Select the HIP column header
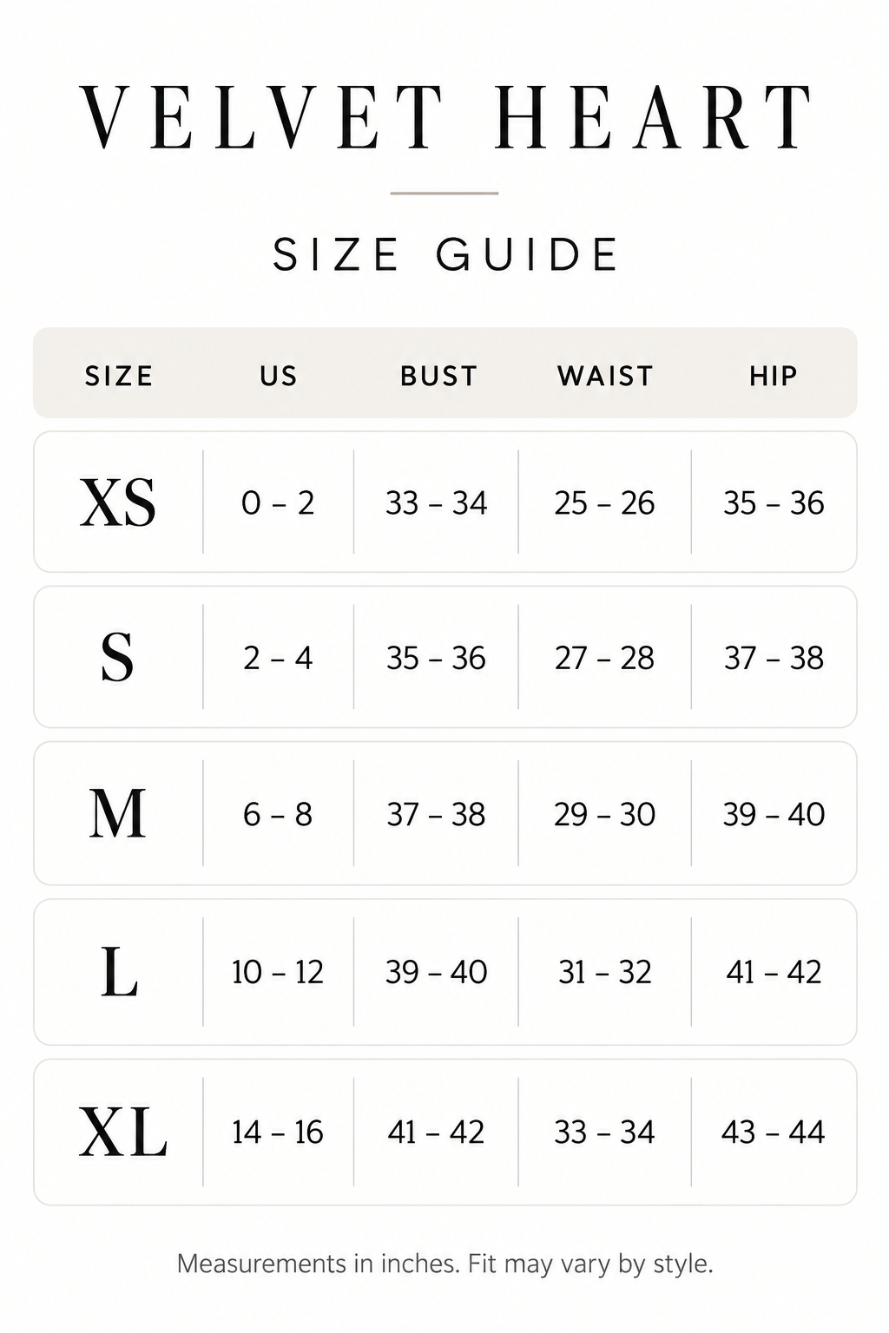Screen dimensions: 889x1333 click(774, 376)
